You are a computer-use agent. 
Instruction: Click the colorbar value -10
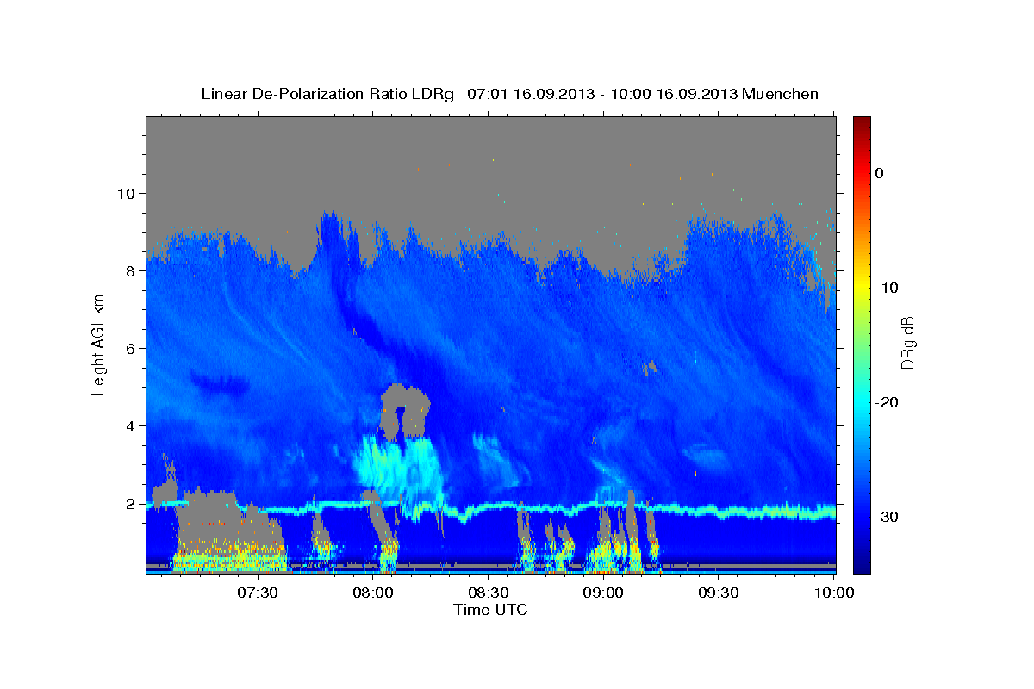click(888, 288)
